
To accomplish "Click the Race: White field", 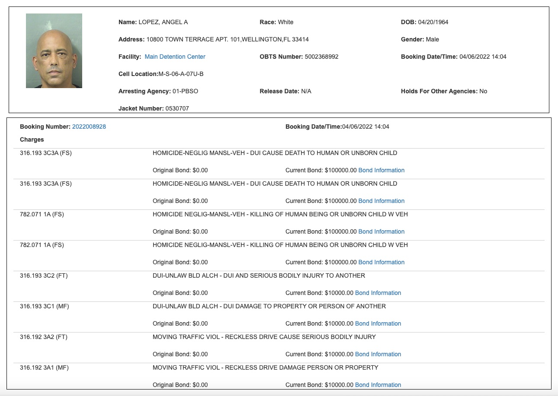I will point(276,22).
